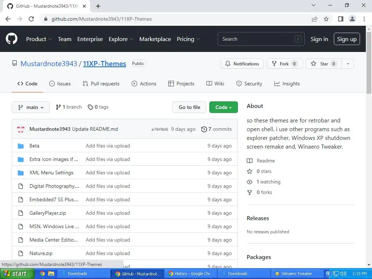Image resolution: width=372 pixels, height=279 pixels.
Task: Open Chrome side panel icon
Action: (x=341, y=19)
